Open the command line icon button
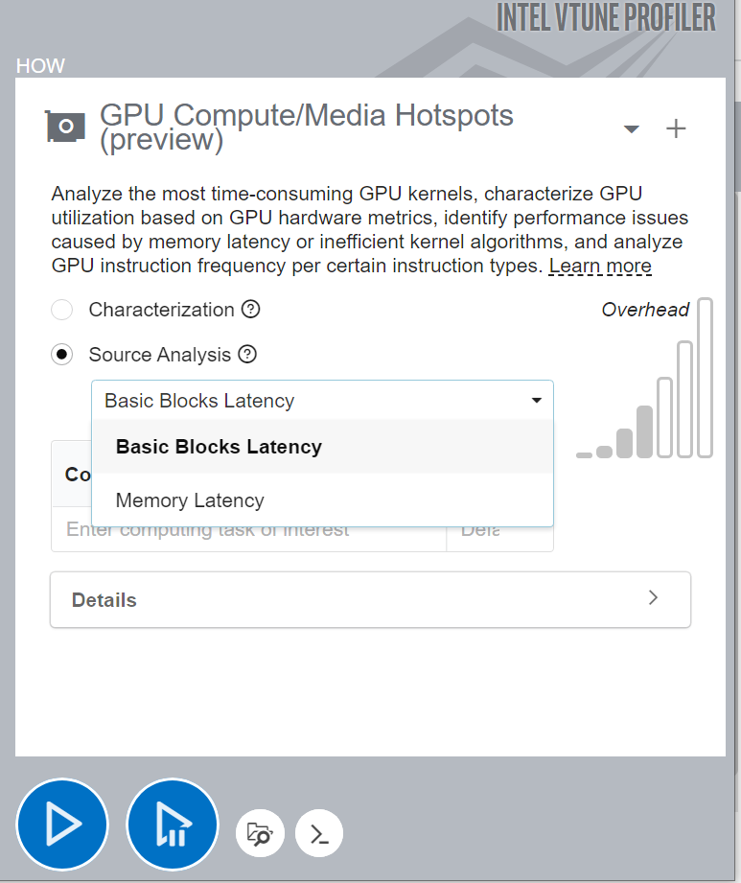 click(x=319, y=832)
